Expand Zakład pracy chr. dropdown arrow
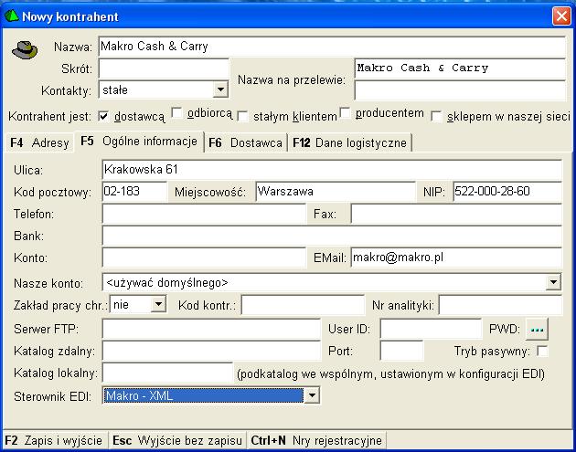Image resolution: width=576 pixels, height=452 pixels. coord(158,304)
